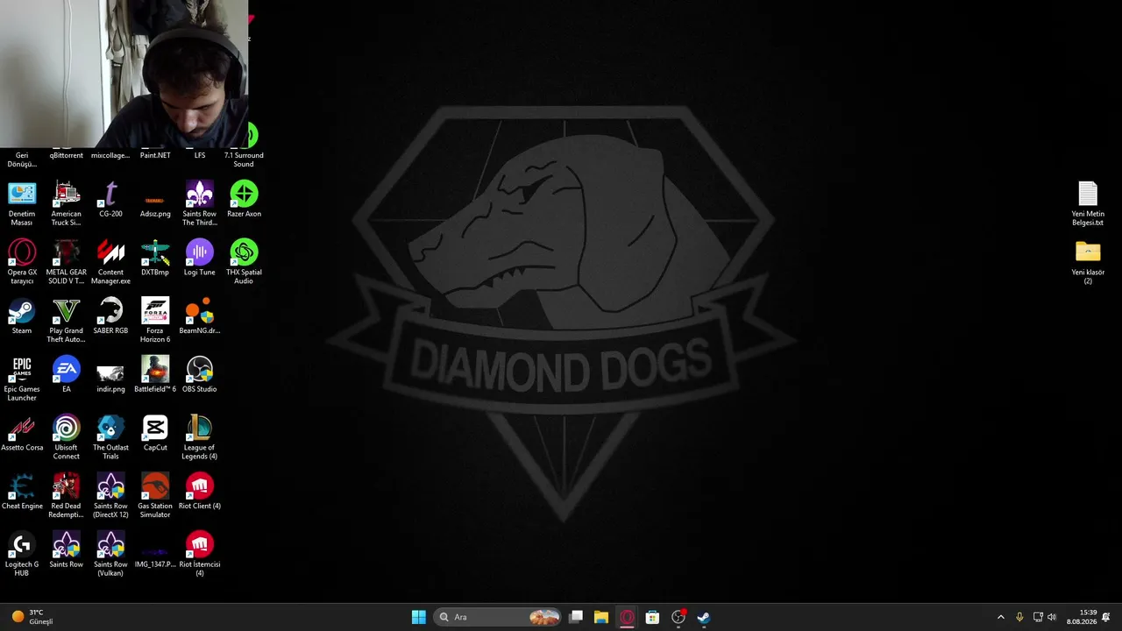The width and height of the screenshot is (1122, 631).
Task: Open the notification bell in taskbar
Action: coord(1106,617)
